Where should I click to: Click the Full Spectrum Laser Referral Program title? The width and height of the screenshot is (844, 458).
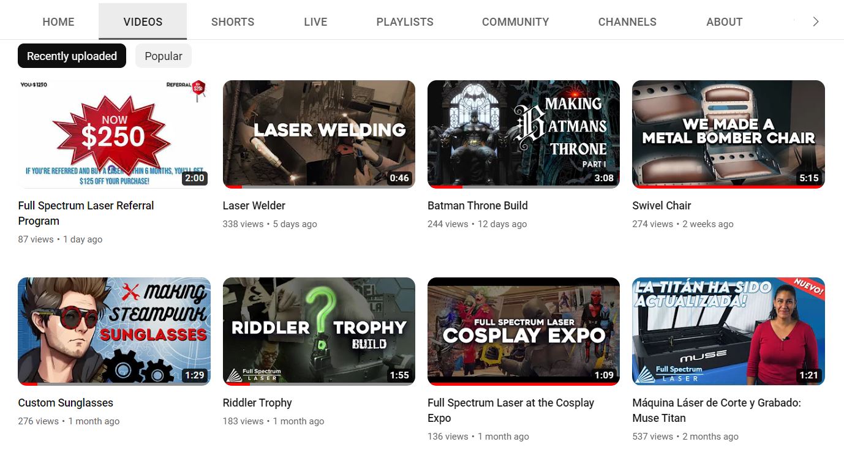tap(86, 213)
